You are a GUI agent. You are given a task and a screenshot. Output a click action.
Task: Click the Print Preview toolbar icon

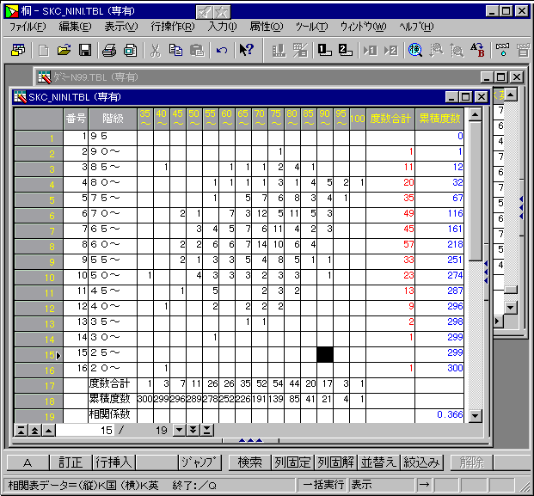coord(129,50)
